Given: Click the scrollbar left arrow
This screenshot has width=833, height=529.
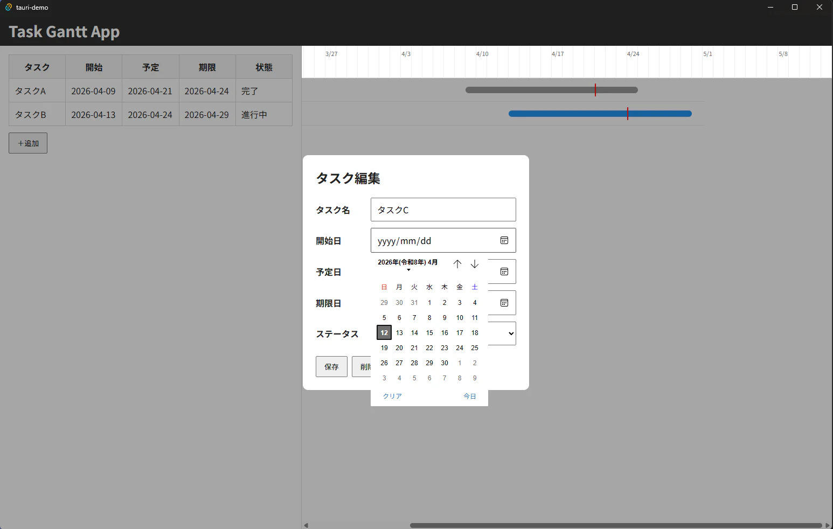Looking at the screenshot, I should (306, 525).
